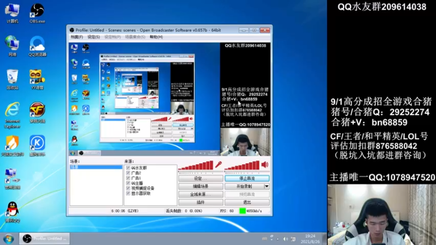The image size is (436, 245).
Task: Select the yellow raccoon game shortcut icon
Action: click(37, 79)
